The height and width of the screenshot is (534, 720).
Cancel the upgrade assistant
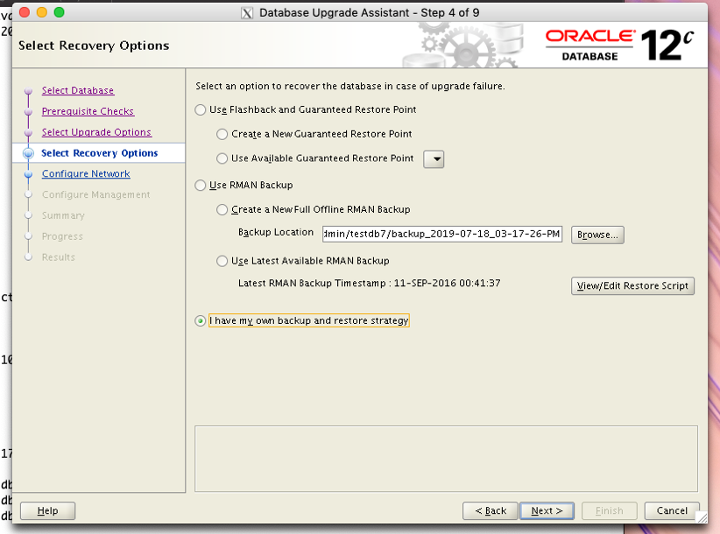pyautogui.click(x=672, y=510)
